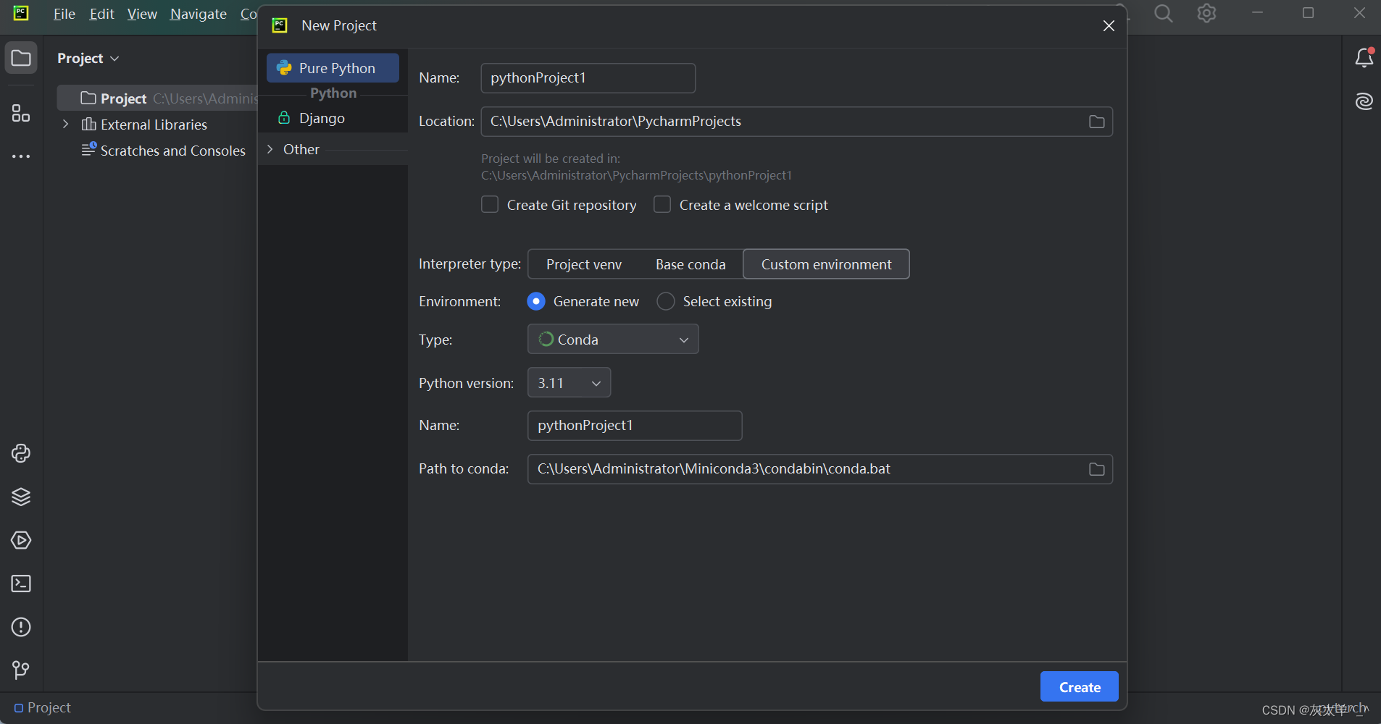Browse folder icon for Location field

(x=1097, y=122)
